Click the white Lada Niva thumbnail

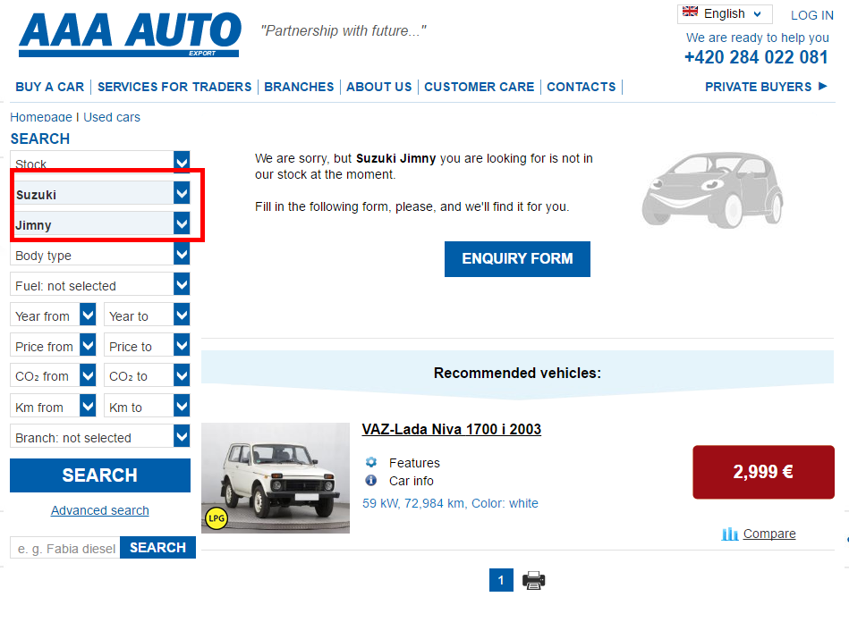pos(276,478)
